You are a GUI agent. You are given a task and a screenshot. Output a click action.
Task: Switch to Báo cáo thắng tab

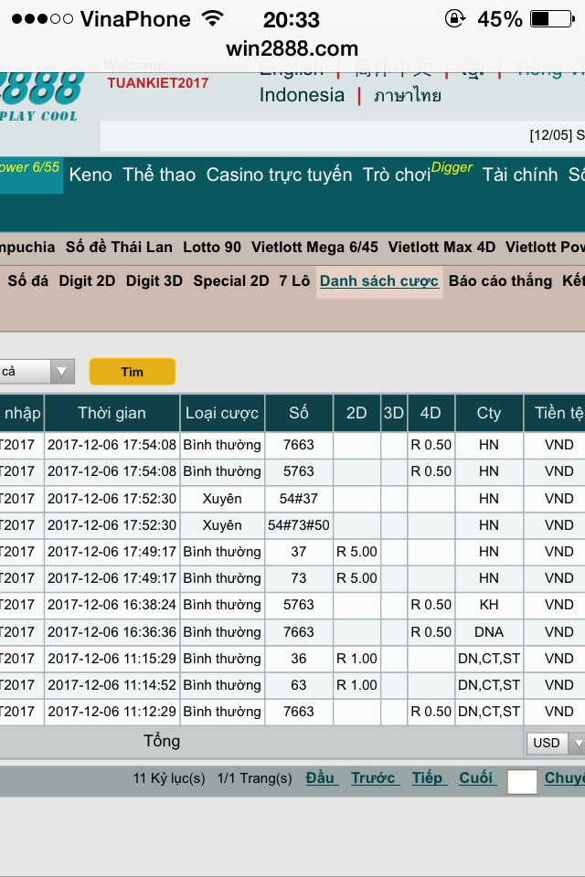point(500,281)
